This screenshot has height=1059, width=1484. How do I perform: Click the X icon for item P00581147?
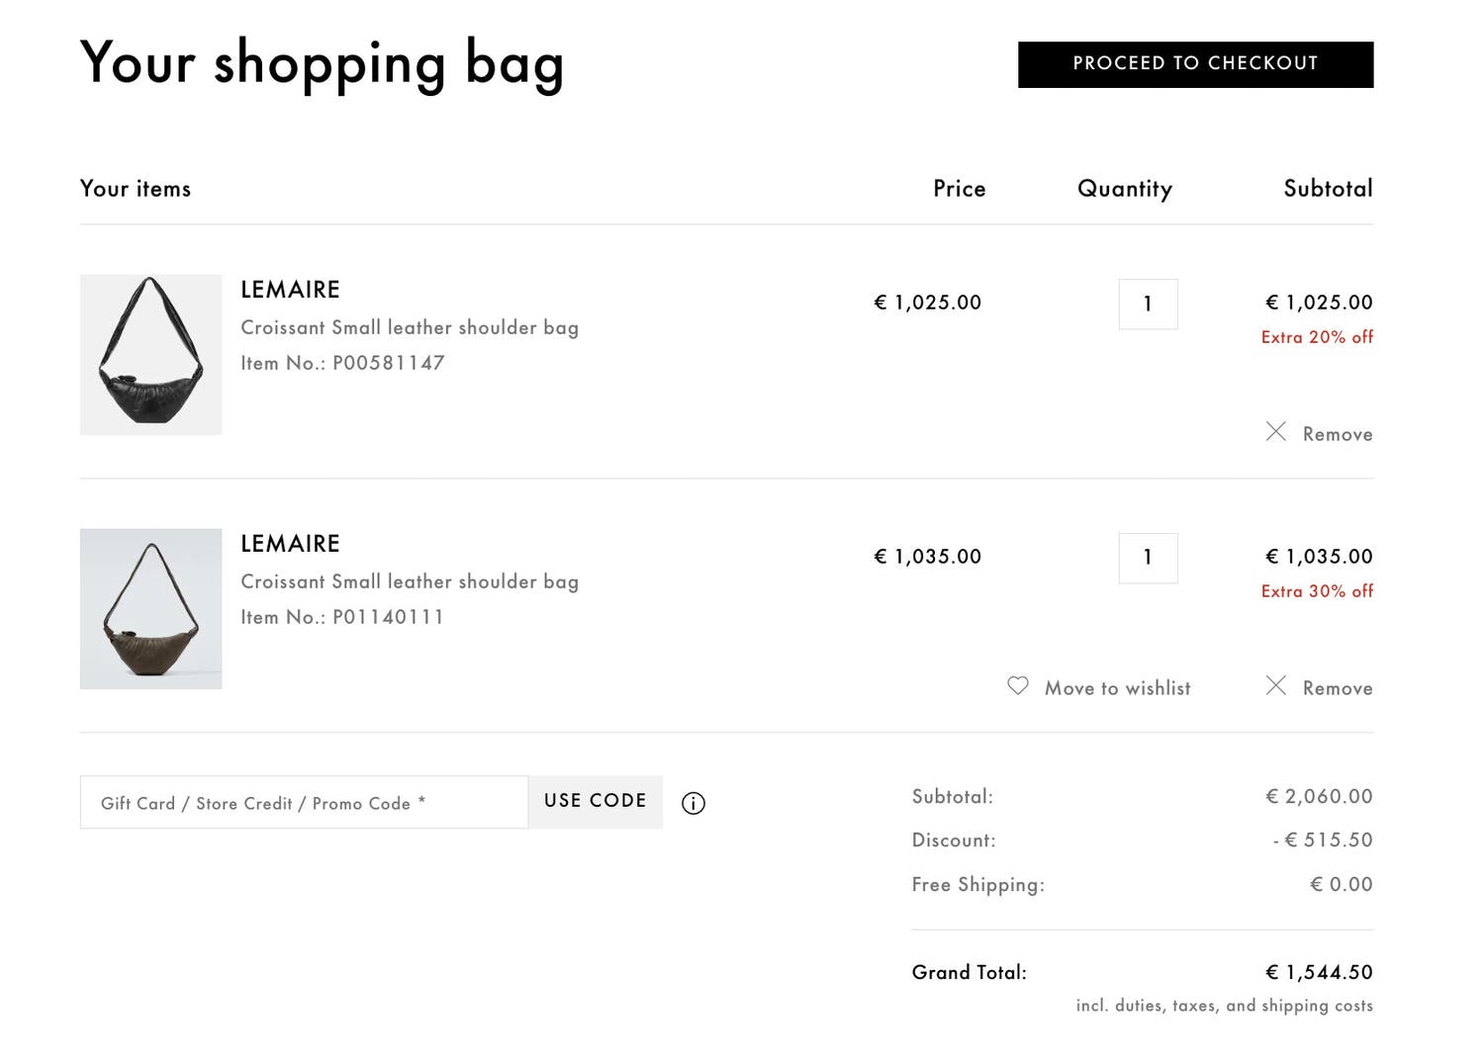coord(1276,432)
